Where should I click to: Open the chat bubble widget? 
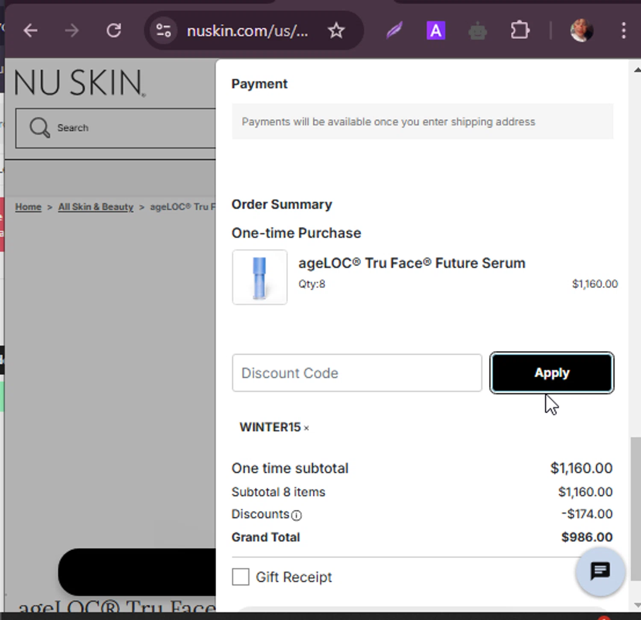pos(600,571)
